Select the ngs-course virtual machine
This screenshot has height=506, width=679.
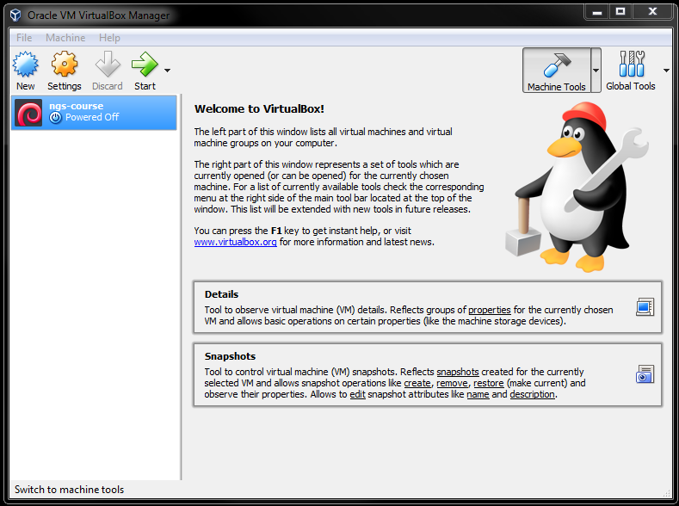point(94,113)
